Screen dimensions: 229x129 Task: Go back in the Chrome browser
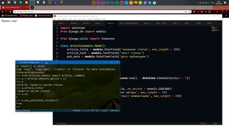coord(3,12)
